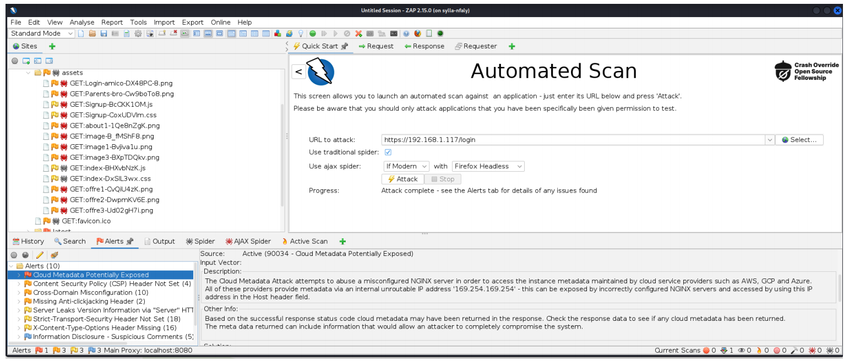
Task: Click the Sites tree vertical scrollbar
Action: (283, 154)
